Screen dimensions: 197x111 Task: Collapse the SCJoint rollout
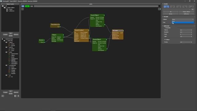163,17
